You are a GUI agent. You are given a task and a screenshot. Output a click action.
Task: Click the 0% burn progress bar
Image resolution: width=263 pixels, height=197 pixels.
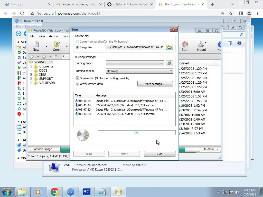[137, 133]
